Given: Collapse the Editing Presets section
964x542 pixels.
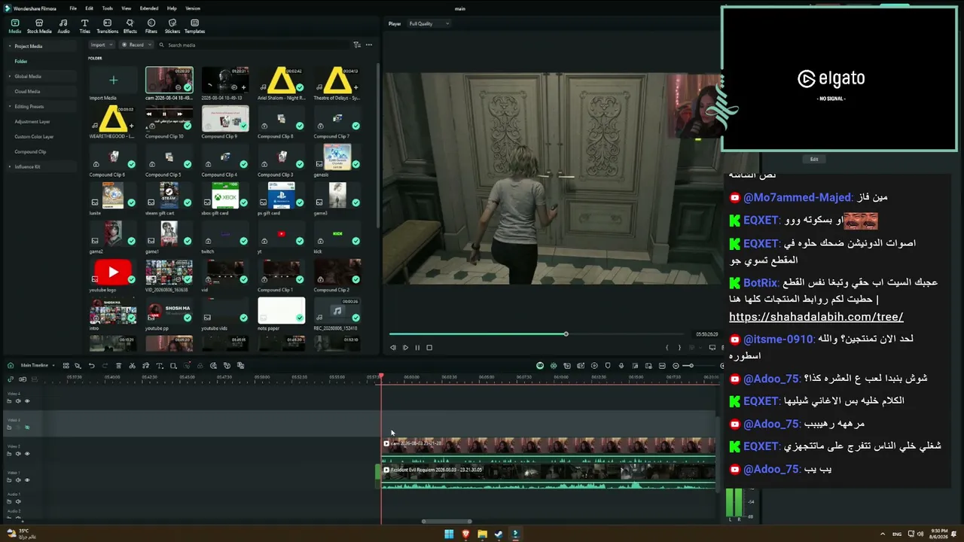Looking at the screenshot, I should tap(9, 106).
